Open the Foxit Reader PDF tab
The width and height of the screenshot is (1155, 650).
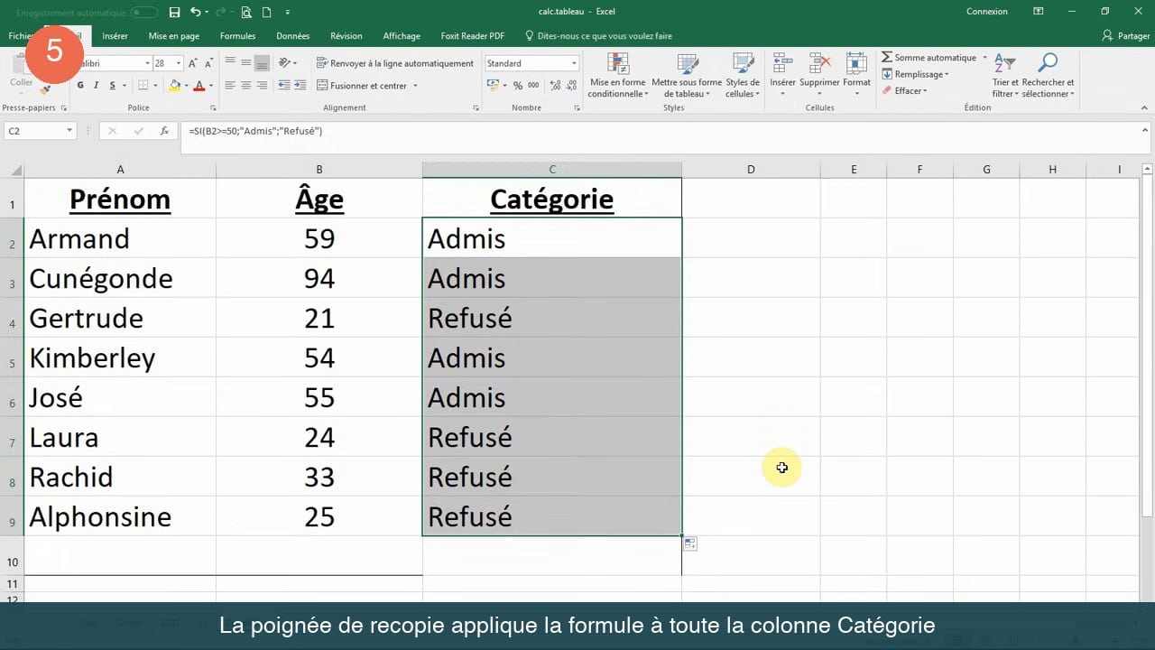473,36
